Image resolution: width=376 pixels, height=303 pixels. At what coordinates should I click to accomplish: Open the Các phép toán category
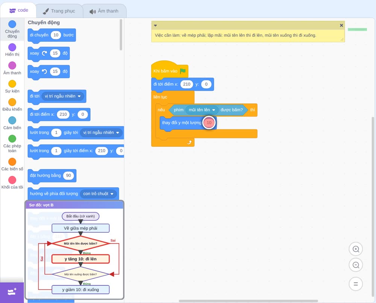point(12,144)
